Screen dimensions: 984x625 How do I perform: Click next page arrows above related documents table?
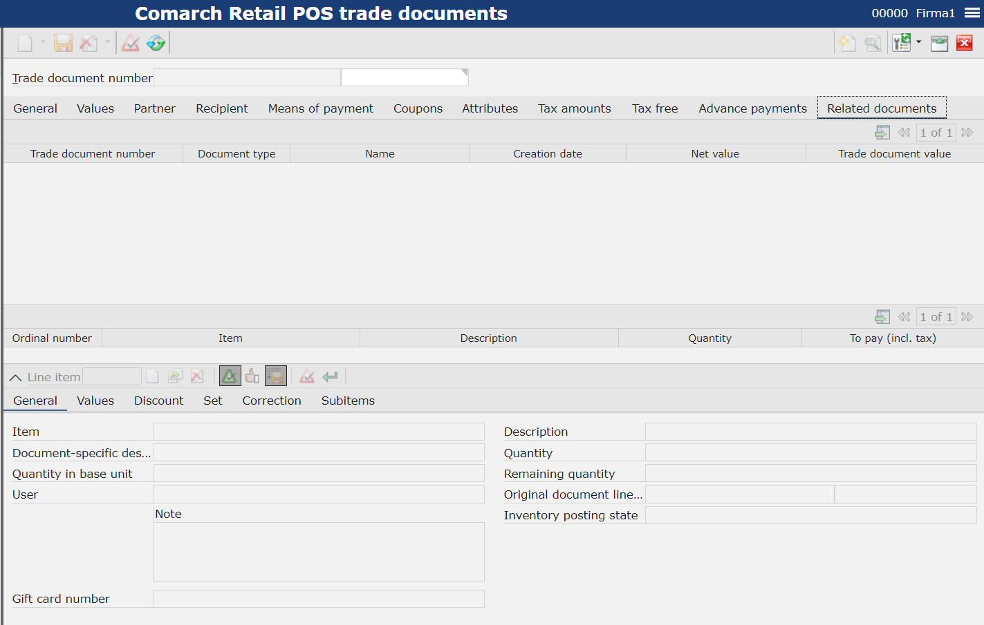(x=967, y=133)
